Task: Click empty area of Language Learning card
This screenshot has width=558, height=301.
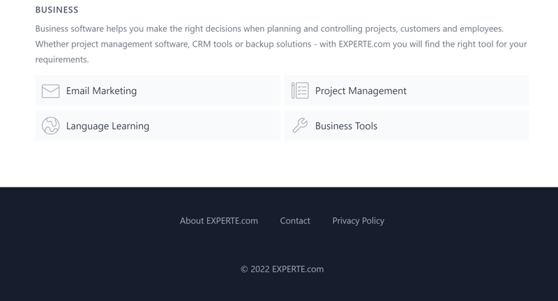Action: [x=213, y=126]
